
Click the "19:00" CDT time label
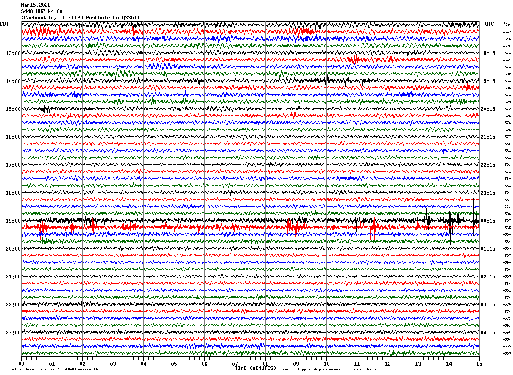point(13,221)
